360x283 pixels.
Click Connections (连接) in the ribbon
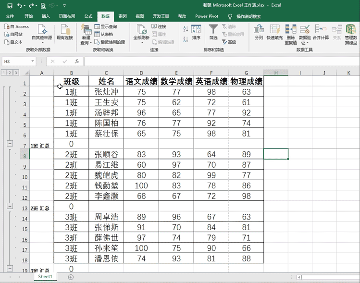pos(159,26)
